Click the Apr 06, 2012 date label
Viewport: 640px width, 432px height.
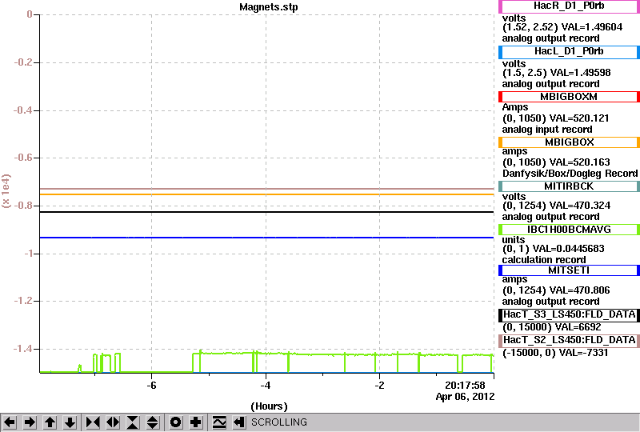(465, 397)
